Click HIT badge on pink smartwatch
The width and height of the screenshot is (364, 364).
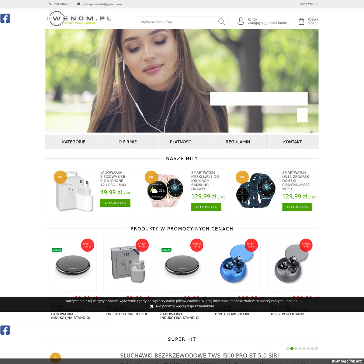(x=151, y=177)
